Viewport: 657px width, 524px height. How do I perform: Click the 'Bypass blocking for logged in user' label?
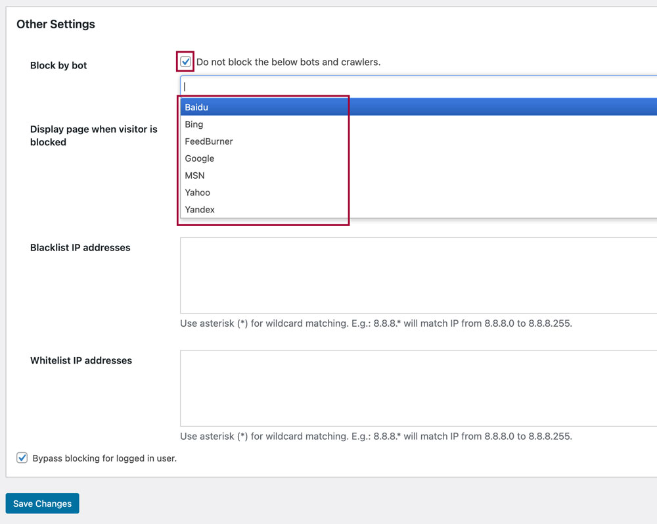point(104,458)
